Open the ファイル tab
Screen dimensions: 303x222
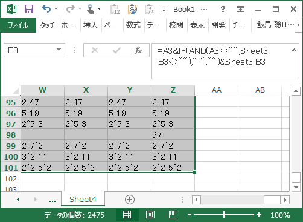point(18,25)
